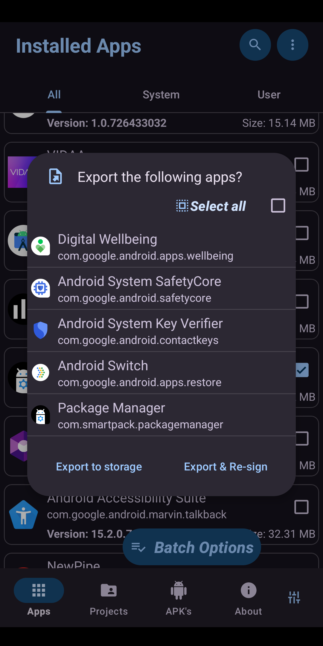Uncheck the checked app checkbox behind the dialog

(x=302, y=370)
